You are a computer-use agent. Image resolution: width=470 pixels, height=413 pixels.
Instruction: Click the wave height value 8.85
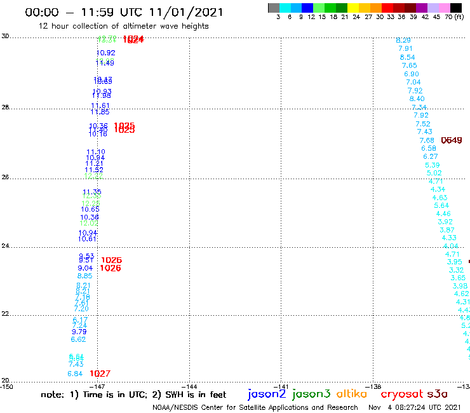[x=84, y=276]
